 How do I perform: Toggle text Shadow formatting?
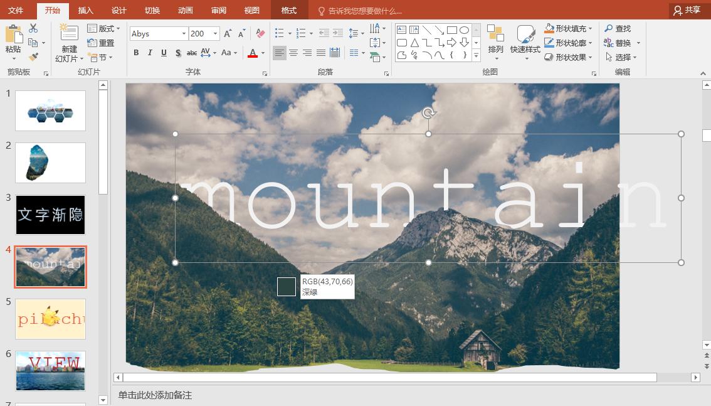[178, 53]
